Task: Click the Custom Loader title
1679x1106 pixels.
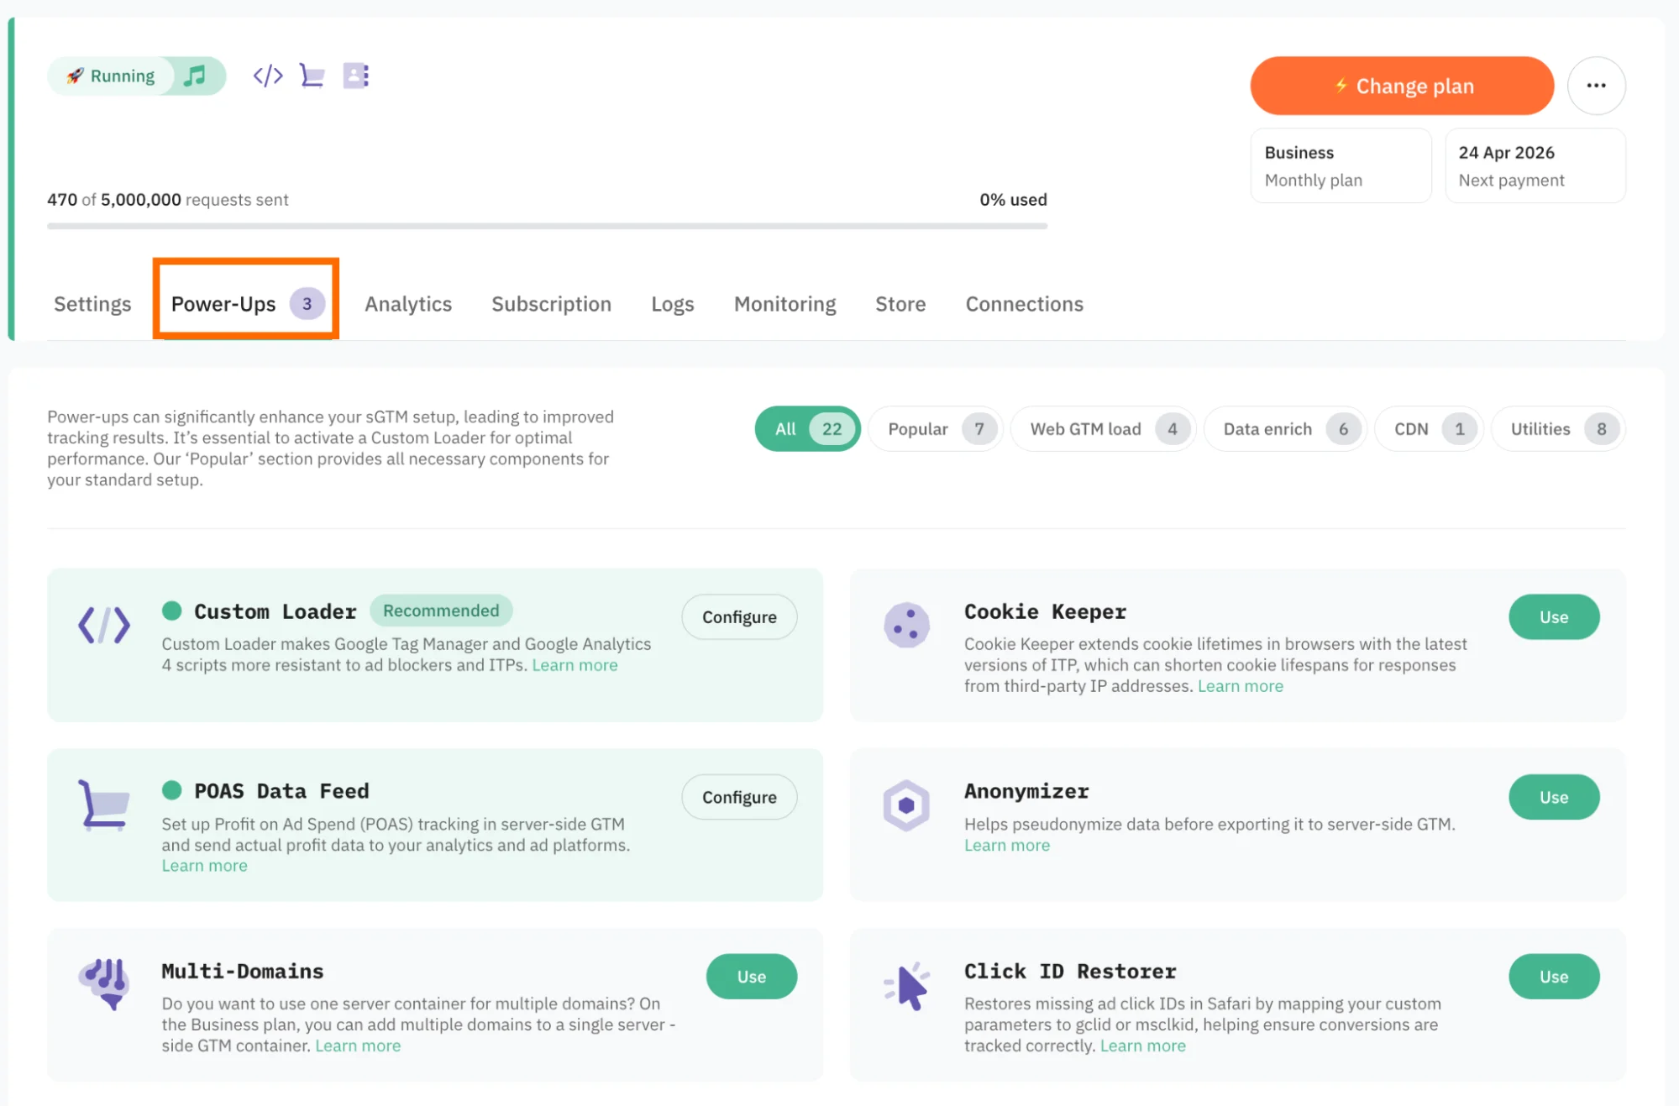Action: click(275, 611)
